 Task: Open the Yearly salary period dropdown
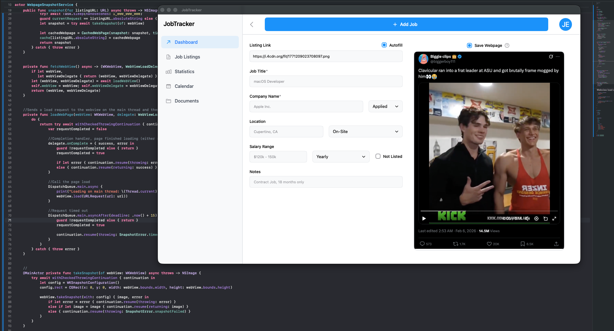point(341,157)
